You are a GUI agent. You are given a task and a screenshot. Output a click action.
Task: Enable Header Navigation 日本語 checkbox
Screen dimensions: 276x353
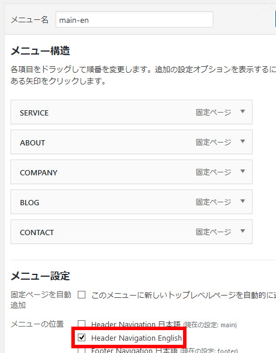(81, 324)
